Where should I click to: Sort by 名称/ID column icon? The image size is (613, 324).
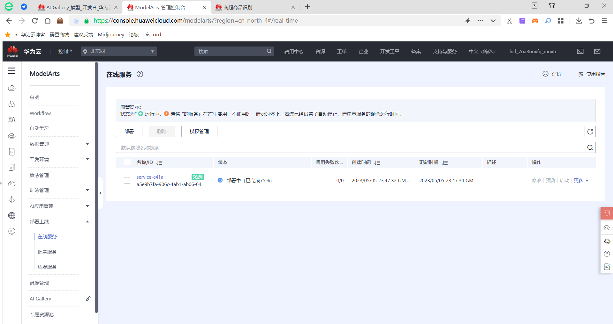click(x=159, y=163)
